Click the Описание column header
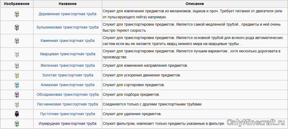288x129 pixels. click(x=195, y=4)
